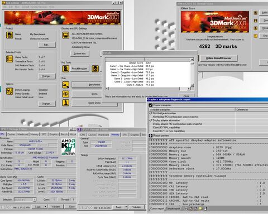This screenshot has height=214, width=268.
Task: Click the second icon after Sample report tab
Action: point(191,209)
